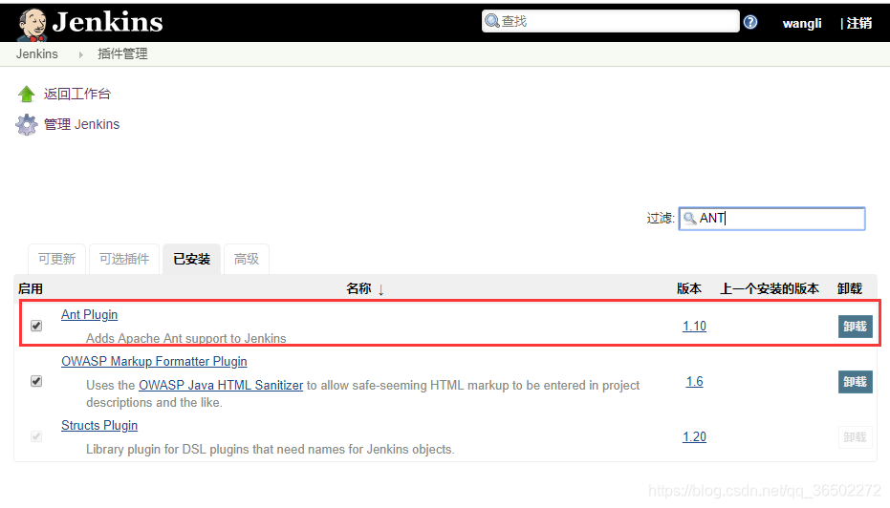890x508 pixels.
Task: Click Ant Plugin version 1.10 link
Action: coord(694,326)
